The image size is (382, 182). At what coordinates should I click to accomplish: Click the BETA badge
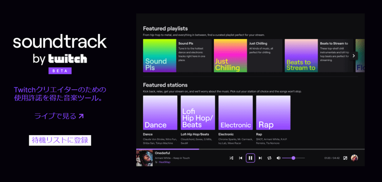click(60, 71)
